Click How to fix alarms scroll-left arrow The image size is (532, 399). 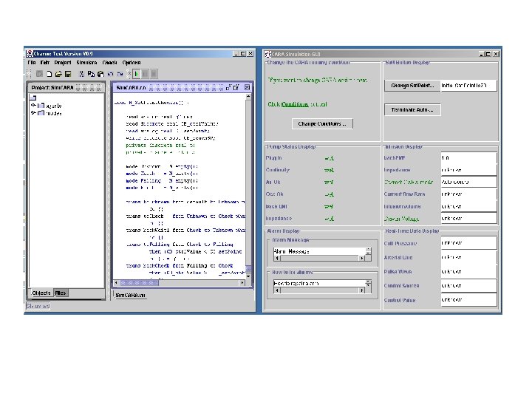pyautogui.click(x=277, y=290)
